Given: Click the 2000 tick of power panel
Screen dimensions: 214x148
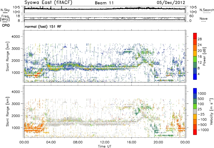Looking at the screenshot, I should pyautogui.click(x=16, y=60).
